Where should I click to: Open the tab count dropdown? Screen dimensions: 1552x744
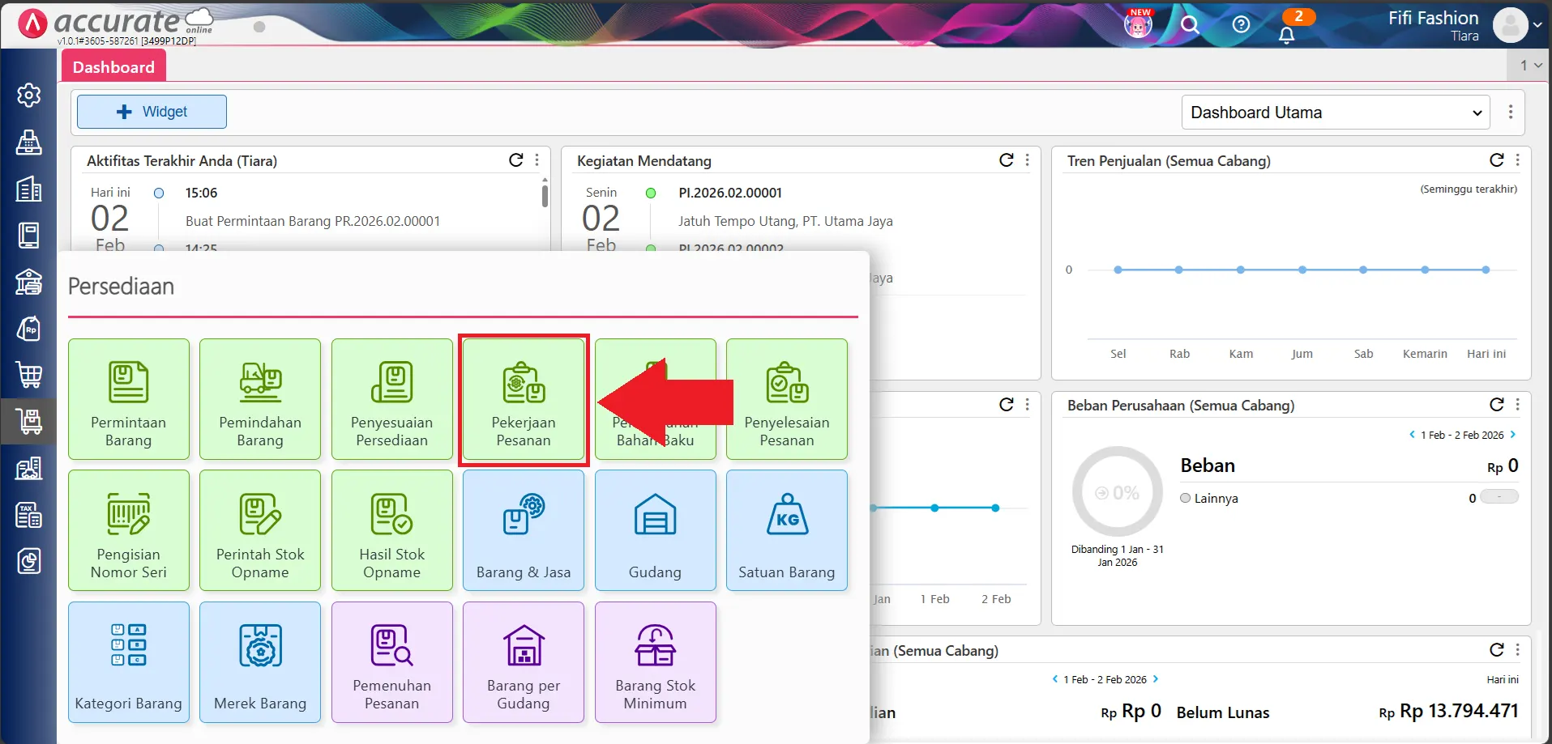[1530, 66]
